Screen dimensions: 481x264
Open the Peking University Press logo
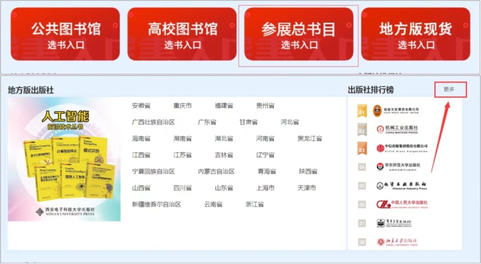point(397,241)
